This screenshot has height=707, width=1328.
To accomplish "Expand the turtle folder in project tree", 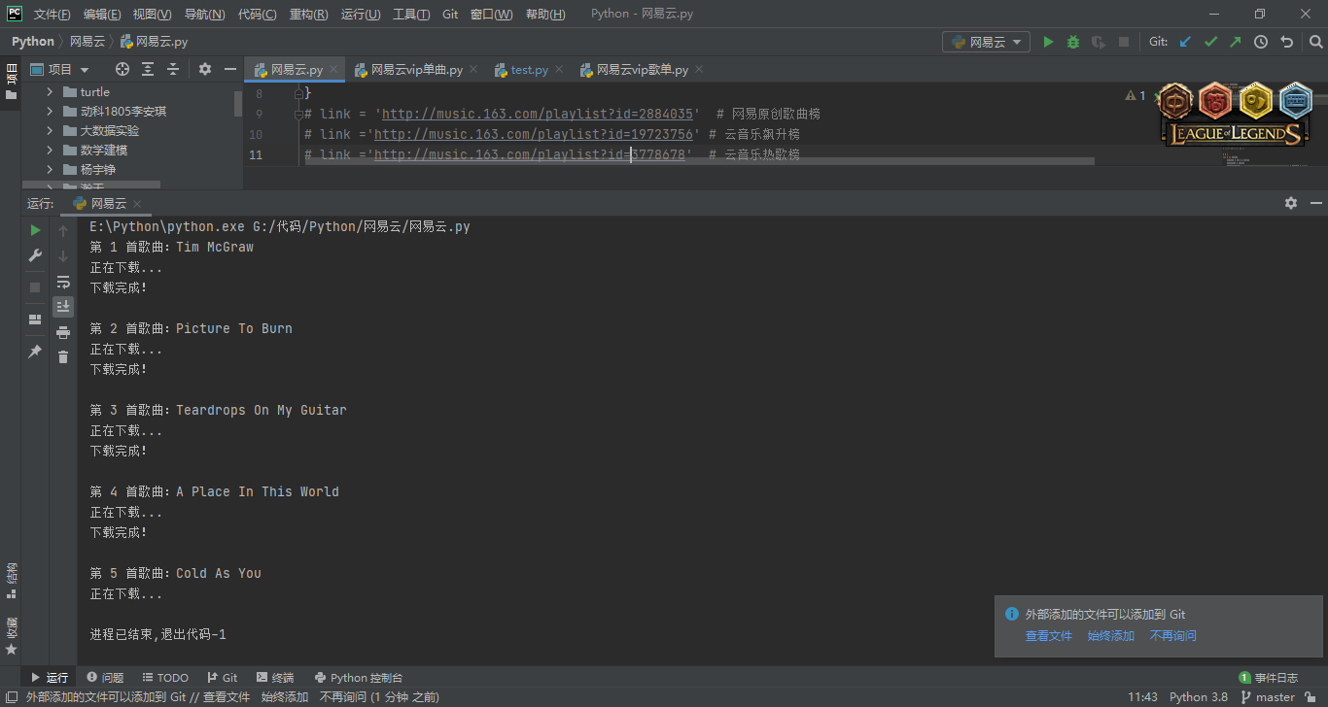I will (50, 92).
